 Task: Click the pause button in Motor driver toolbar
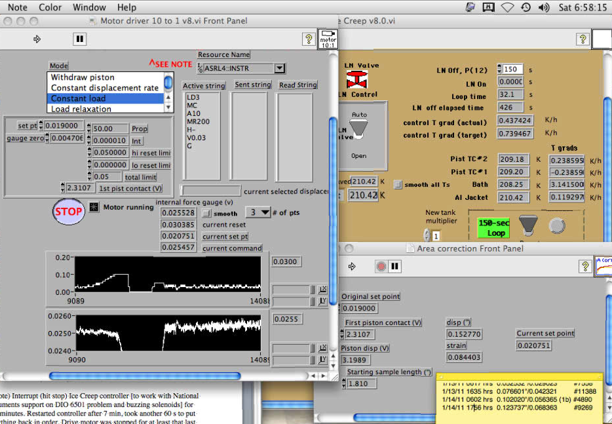79,39
